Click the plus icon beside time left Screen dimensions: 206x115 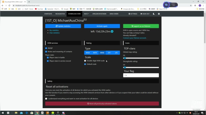coord(112,31)
